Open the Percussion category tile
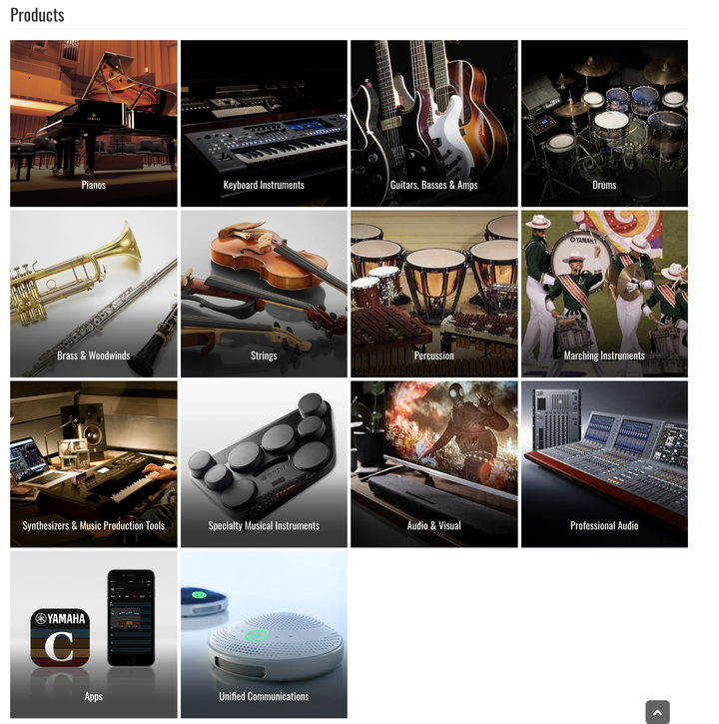Viewport: 719px width, 724px height. pos(434,294)
